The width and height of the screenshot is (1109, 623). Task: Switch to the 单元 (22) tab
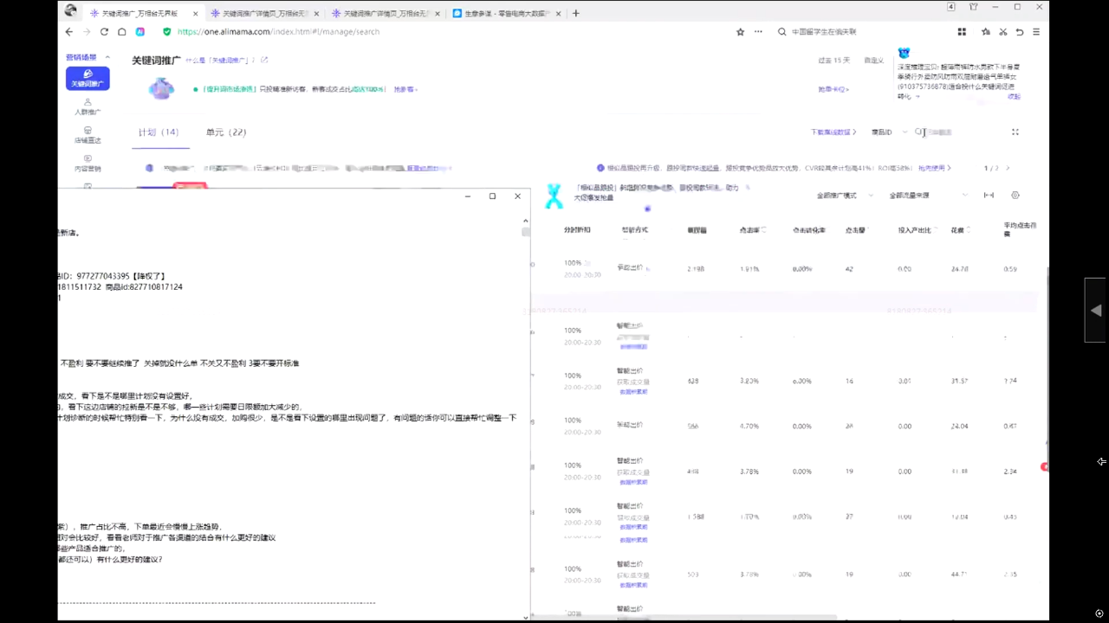pos(226,132)
